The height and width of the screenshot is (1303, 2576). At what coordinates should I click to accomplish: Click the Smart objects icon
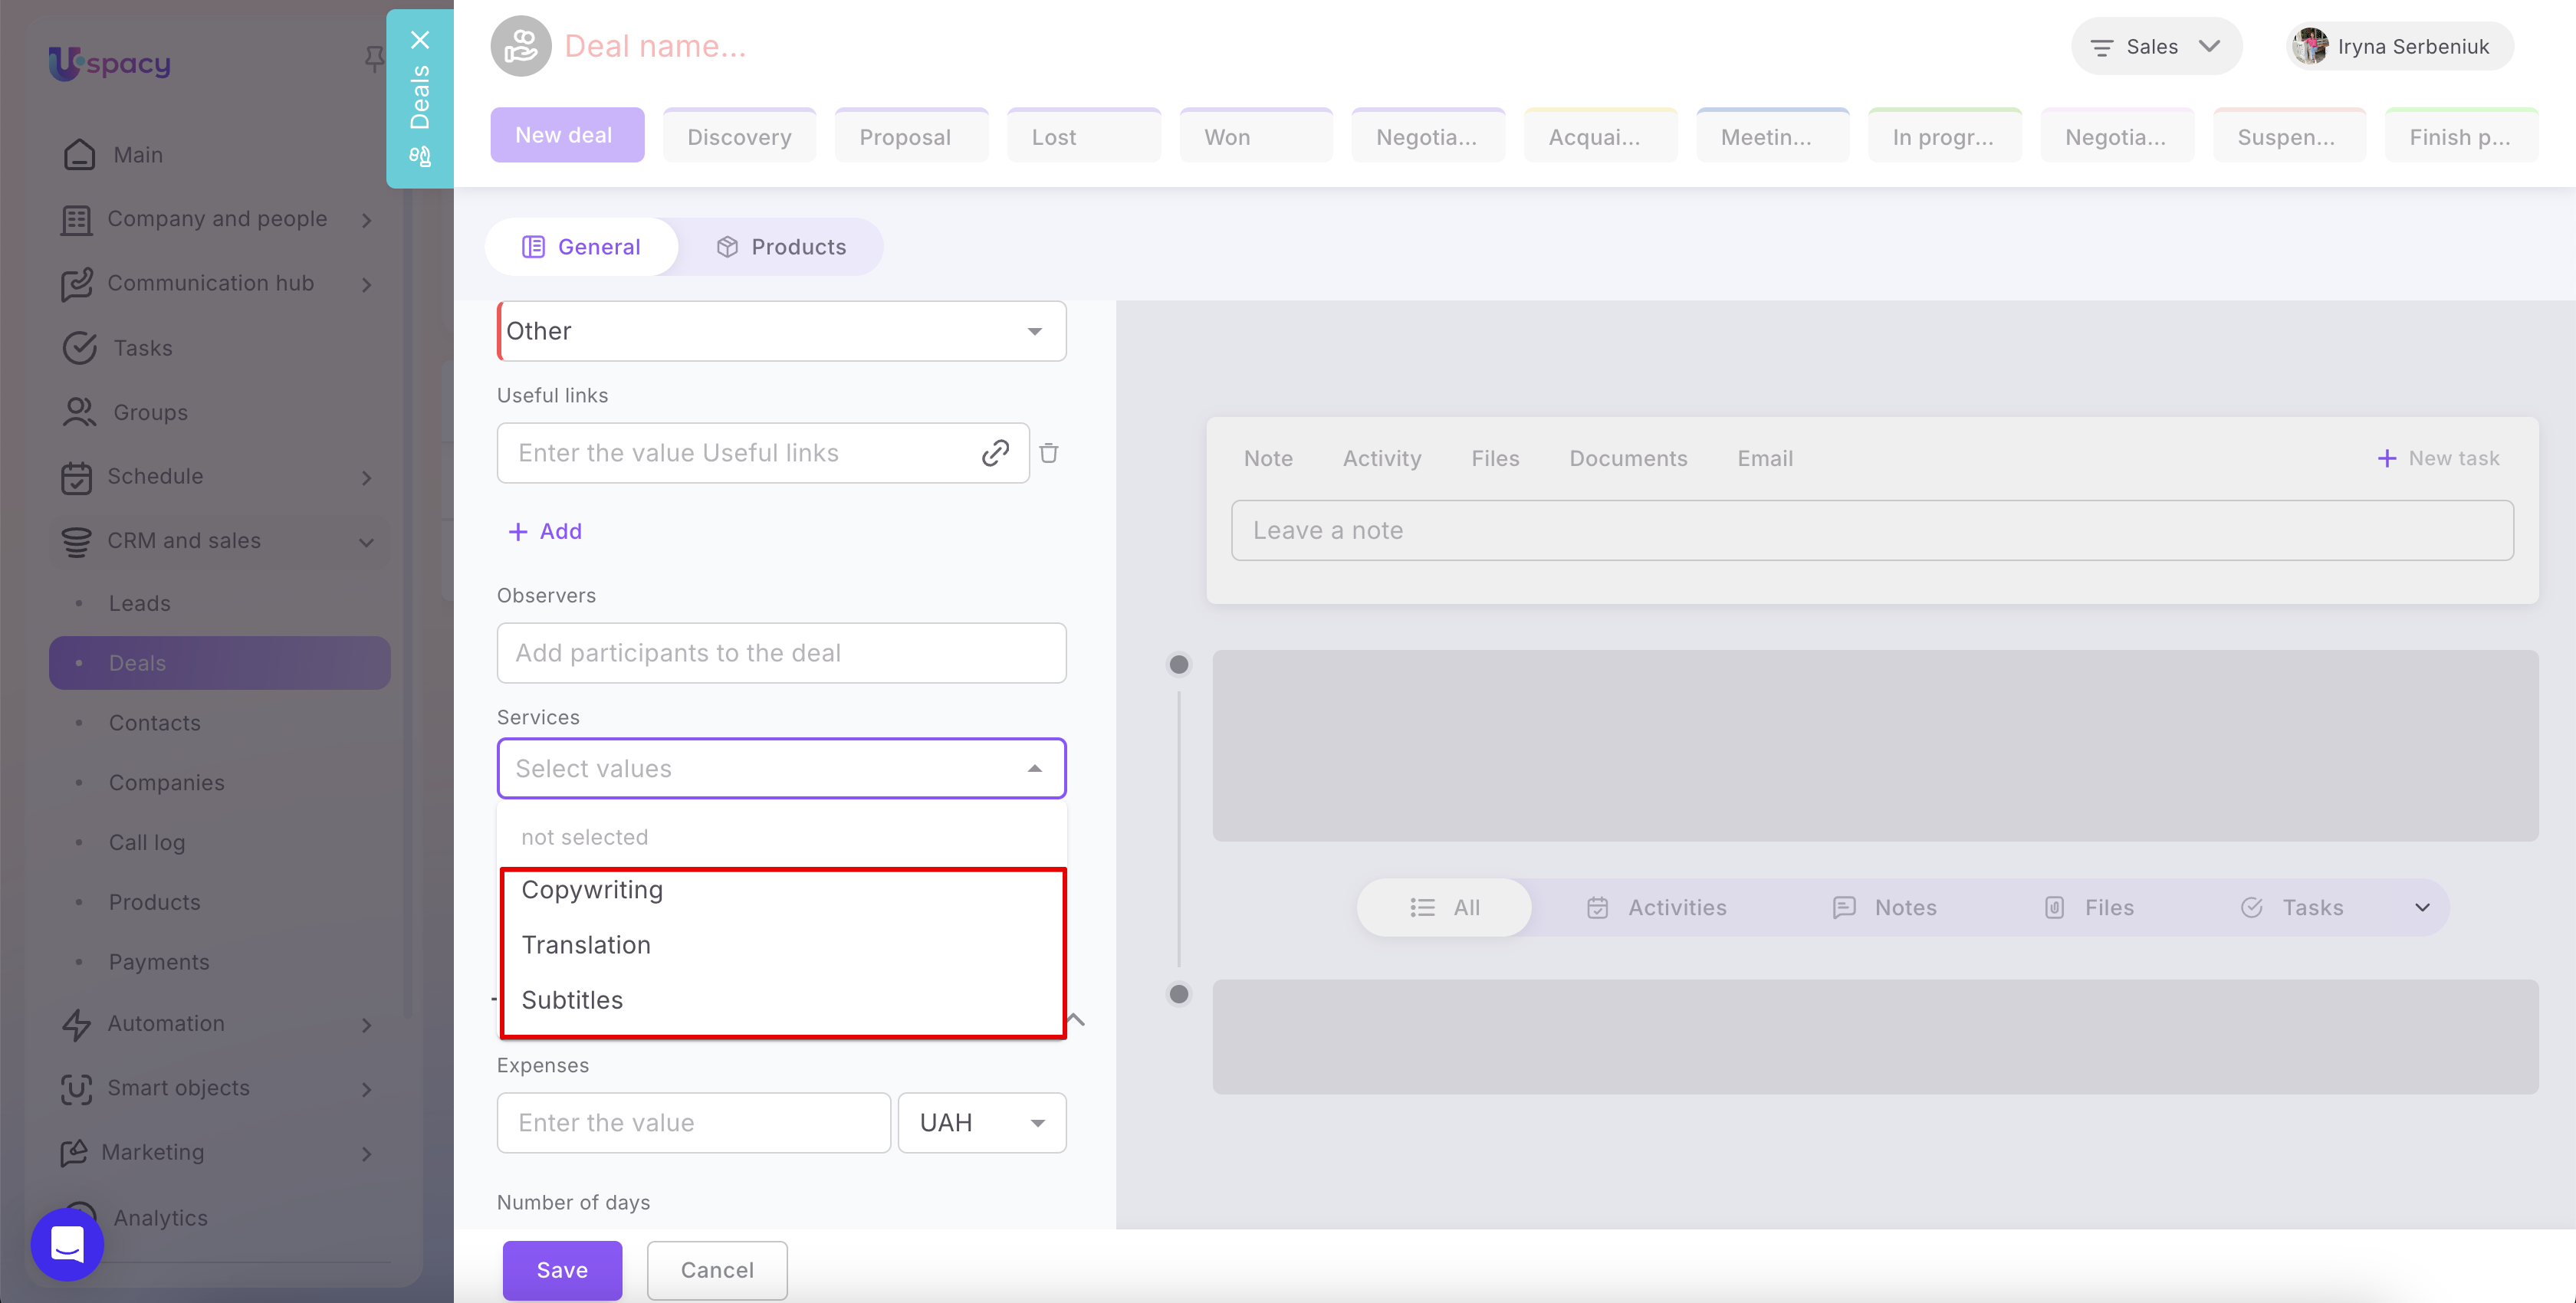[x=76, y=1088]
